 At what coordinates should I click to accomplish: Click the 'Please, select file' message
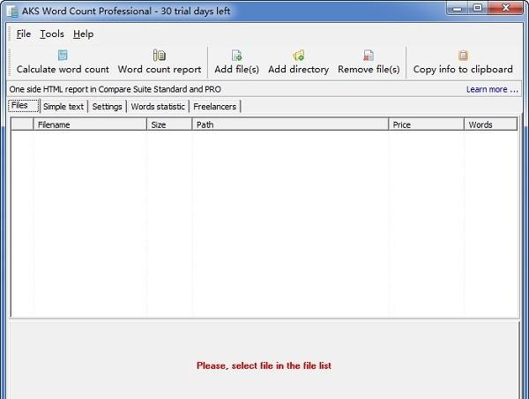point(264,365)
